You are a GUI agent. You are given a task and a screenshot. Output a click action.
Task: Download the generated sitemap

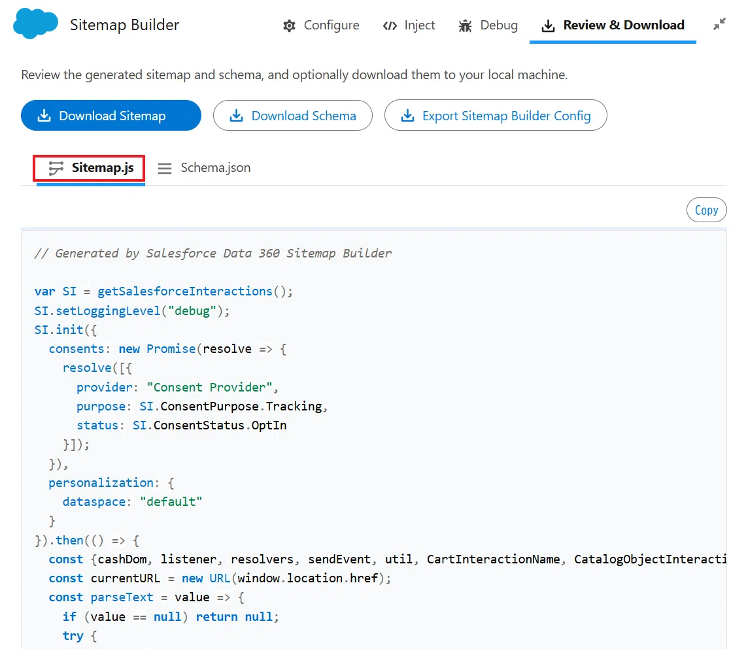click(x=111, y=116)
